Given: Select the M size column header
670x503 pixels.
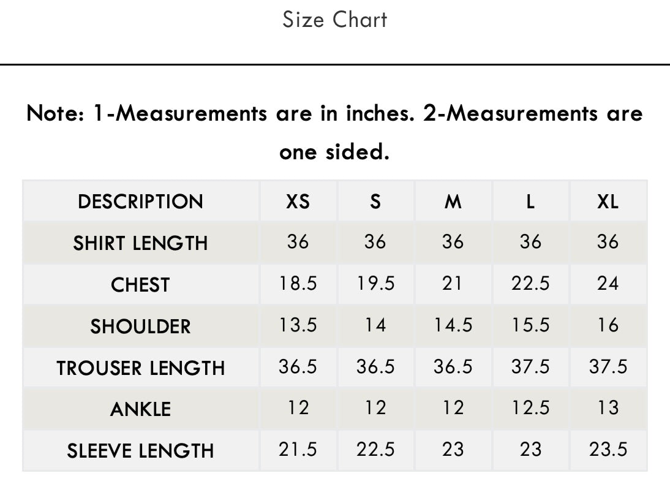Looking at the screenshot, I should [x=453, y=202].
